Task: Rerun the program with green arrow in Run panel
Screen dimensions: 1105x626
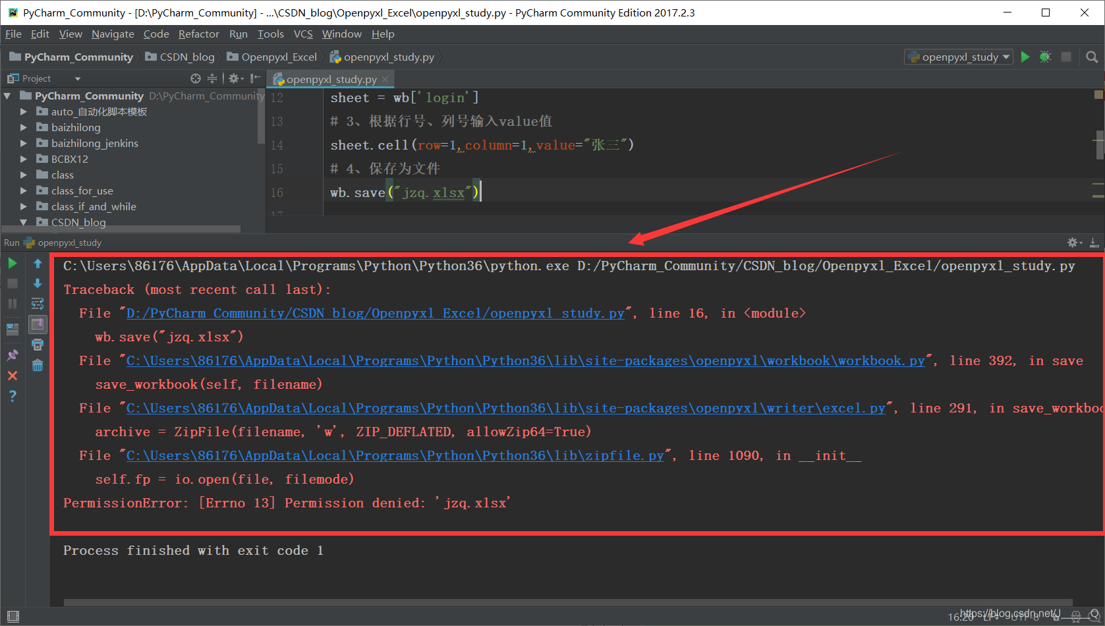Action: (x=12, y=264)
